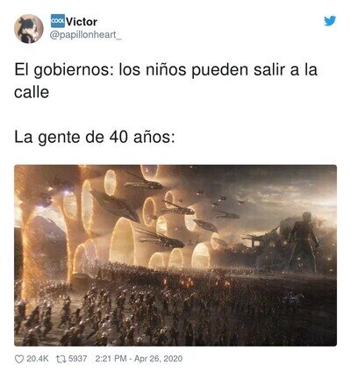Select the "El gobiernos" tweet text line
Image resolution: width=351 pixels, height=372 pixels.
tap(166, 70)
